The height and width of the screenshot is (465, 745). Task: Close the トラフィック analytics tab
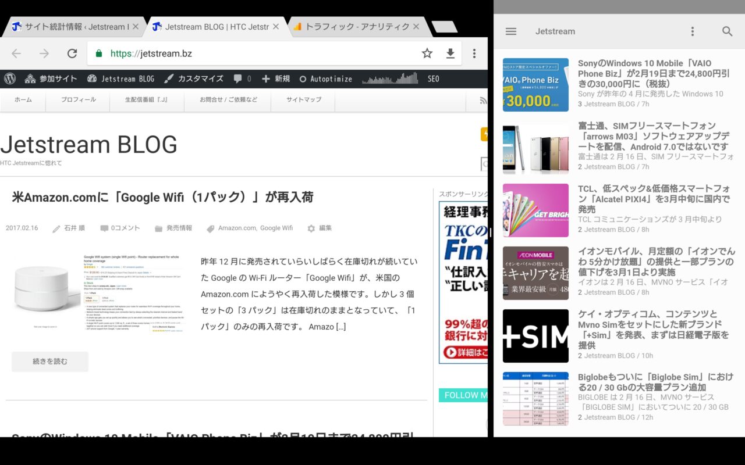[x=416, y=27]
